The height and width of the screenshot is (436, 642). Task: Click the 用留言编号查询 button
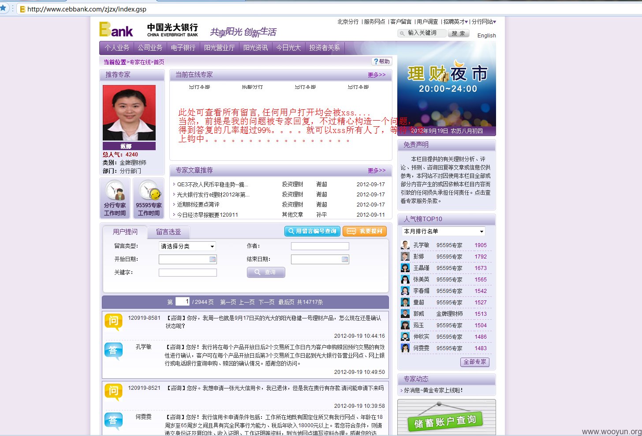[x=313, y=231]
